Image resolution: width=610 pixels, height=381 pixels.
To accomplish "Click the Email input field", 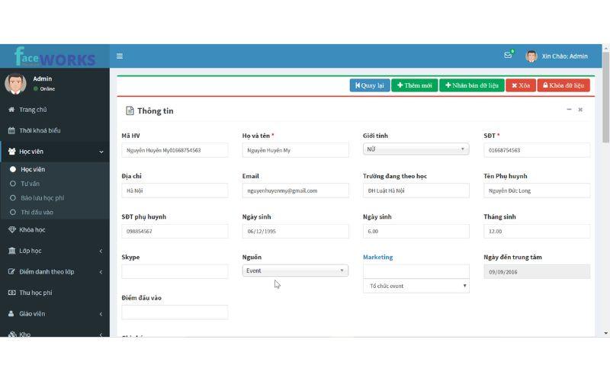I will (295, 190).
